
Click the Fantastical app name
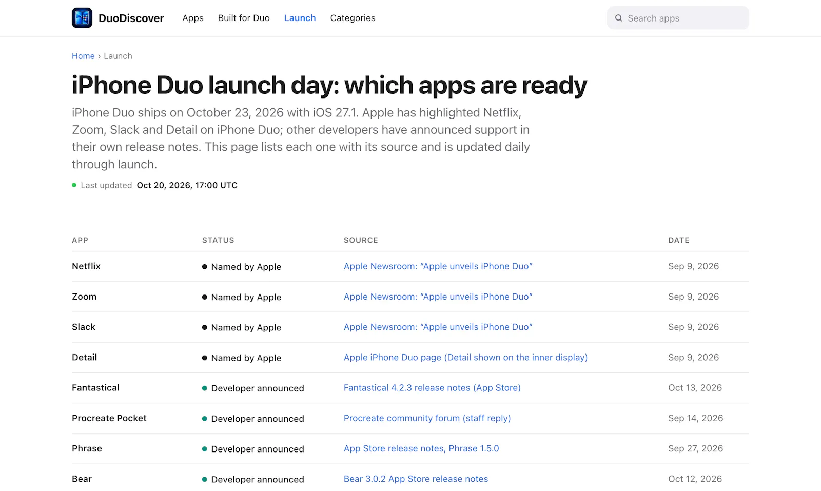(95, 388)
